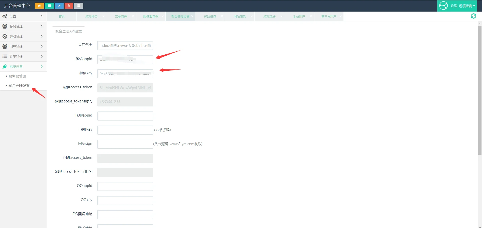Close the 第三方用户 tab

(340, 16)
